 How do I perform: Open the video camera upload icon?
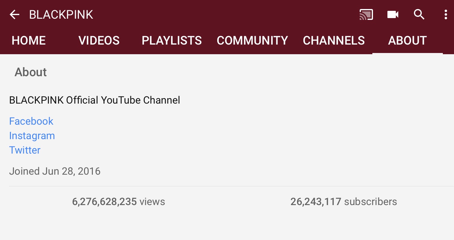point(393,14)
